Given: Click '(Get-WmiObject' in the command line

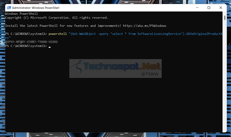Looking at the screenshot, I should click(x=83, y=34).
